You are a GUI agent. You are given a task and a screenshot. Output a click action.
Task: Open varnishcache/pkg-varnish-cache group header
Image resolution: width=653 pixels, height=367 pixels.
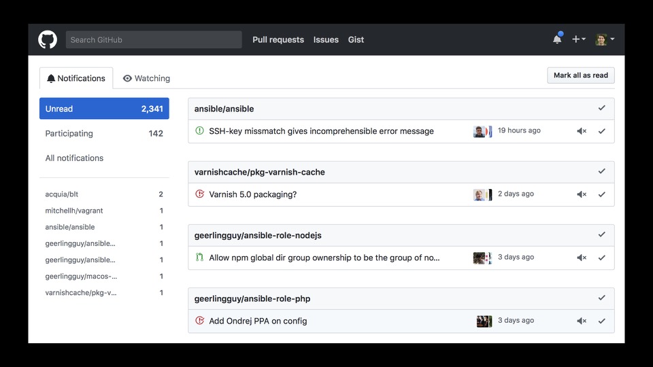[x=259, y=172]
